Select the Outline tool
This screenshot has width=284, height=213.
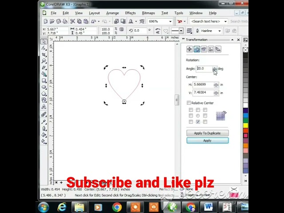[44, 128]
